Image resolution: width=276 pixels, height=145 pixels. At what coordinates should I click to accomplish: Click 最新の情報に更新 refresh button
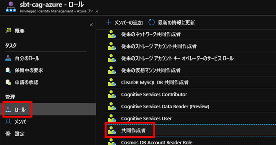[171, 23]
